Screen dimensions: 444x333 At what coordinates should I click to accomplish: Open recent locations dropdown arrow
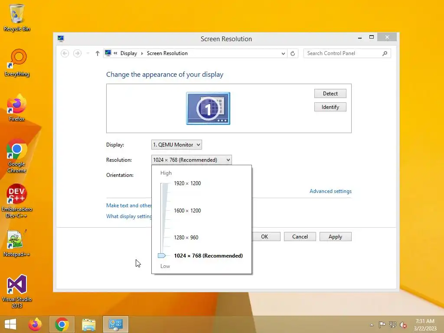point(88,53)
